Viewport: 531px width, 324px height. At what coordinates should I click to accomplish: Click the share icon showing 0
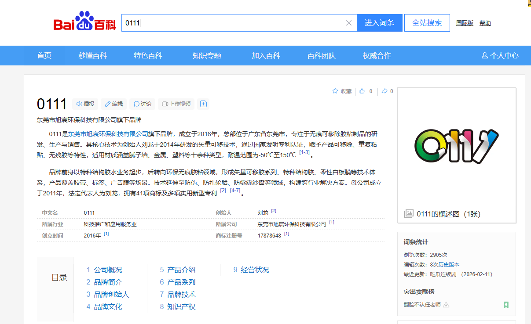(384, 91)
